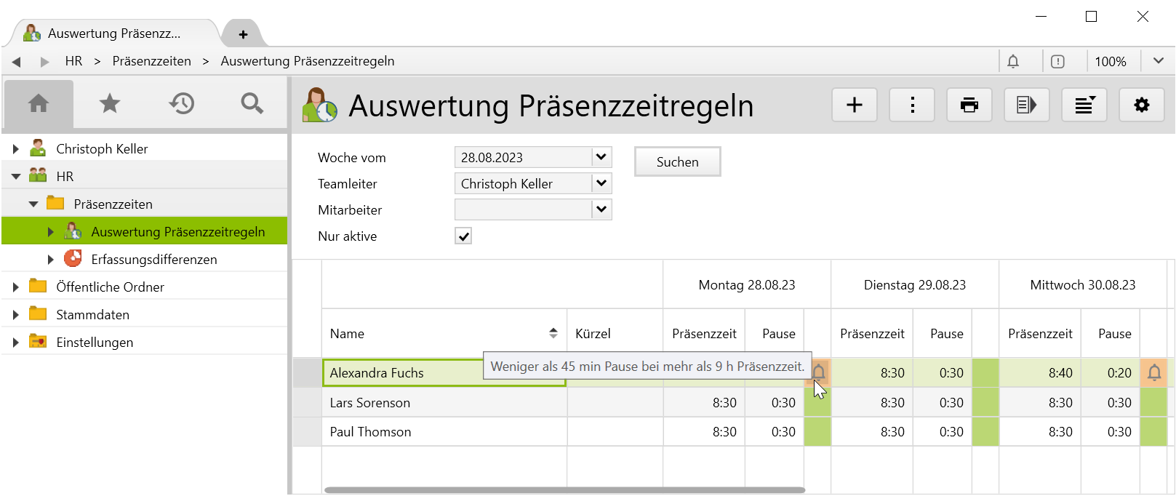Open the three-dot more options menu
This screenshot has height=496, width=1176.
click(x=912, y=105)
